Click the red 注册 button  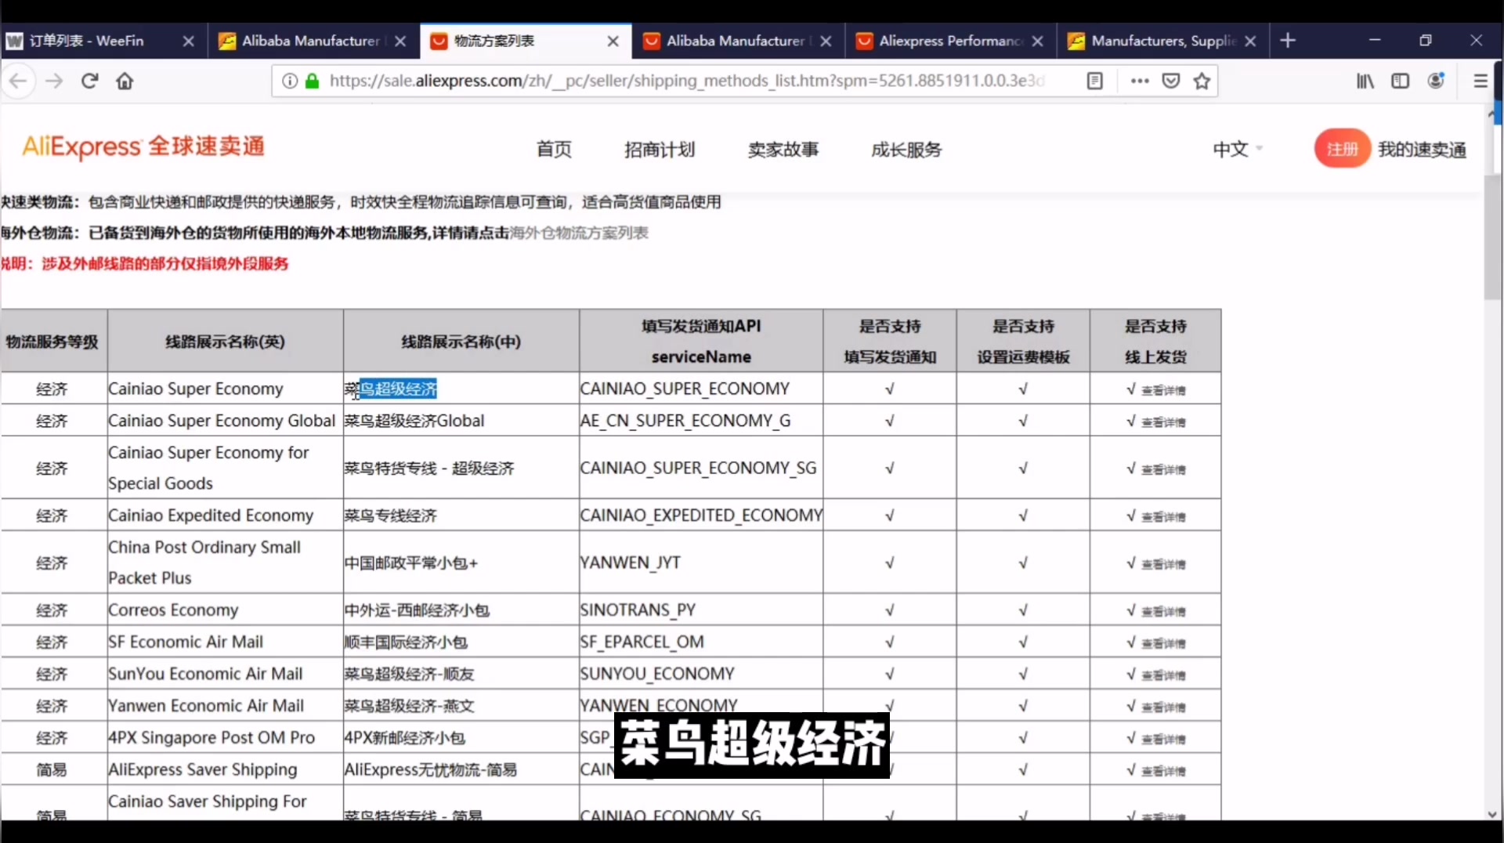coord(1342,149)
